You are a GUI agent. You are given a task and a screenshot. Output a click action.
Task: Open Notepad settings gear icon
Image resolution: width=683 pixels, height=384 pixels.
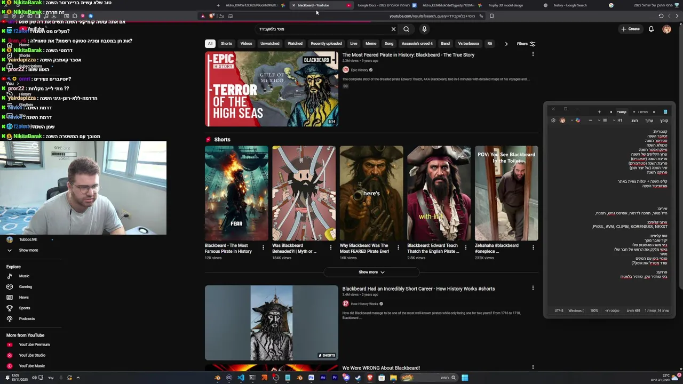(x=553, y=121)
